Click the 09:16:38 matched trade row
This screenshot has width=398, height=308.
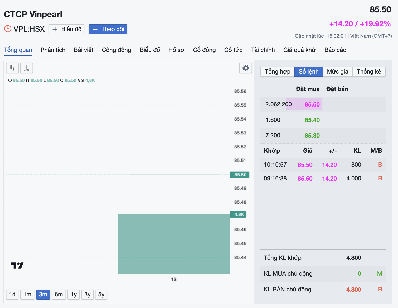pyautogui.click(x=323, y=179)
